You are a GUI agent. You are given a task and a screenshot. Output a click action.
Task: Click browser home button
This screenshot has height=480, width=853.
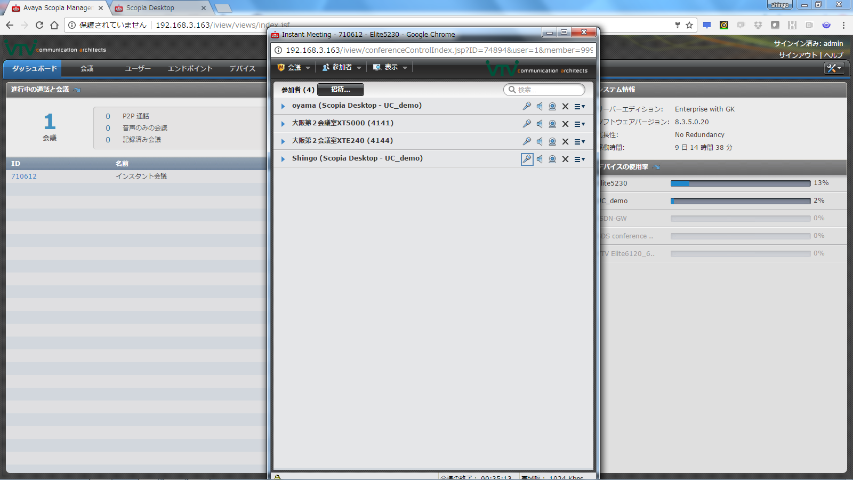point(54,25)
